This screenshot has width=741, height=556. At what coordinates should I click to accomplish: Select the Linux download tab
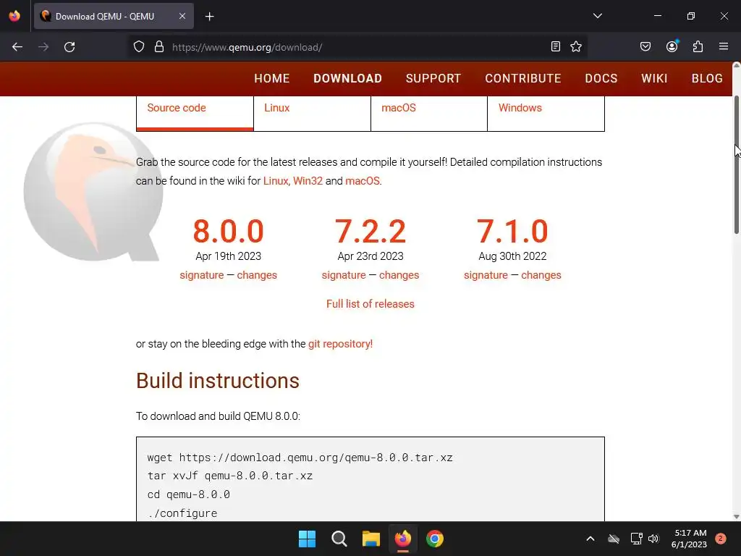pos(312,112)
